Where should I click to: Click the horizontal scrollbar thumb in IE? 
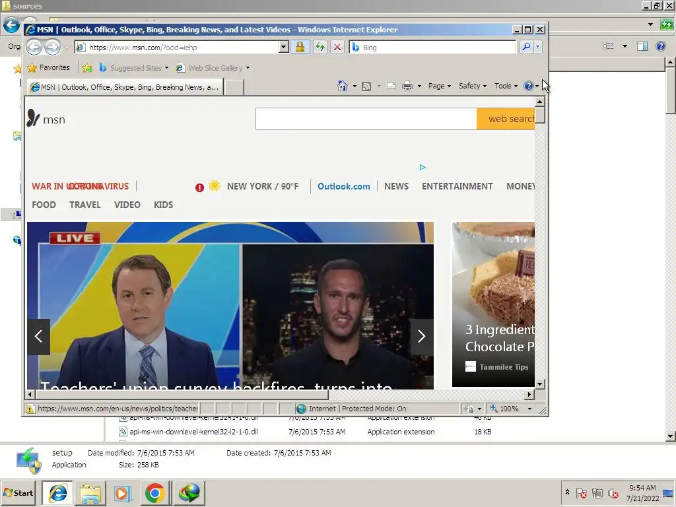coord(182,394)
